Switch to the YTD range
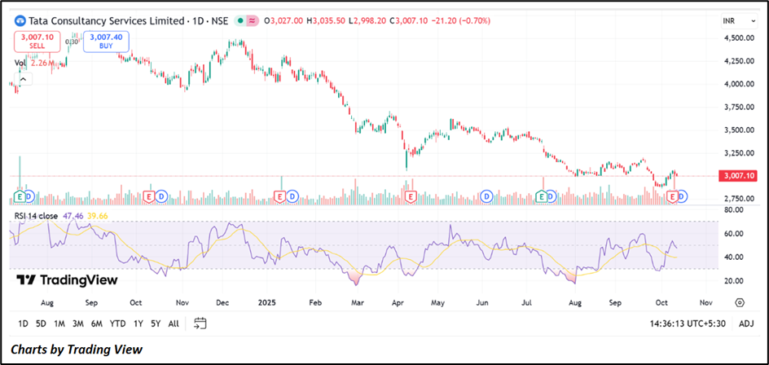 (117, 323)
